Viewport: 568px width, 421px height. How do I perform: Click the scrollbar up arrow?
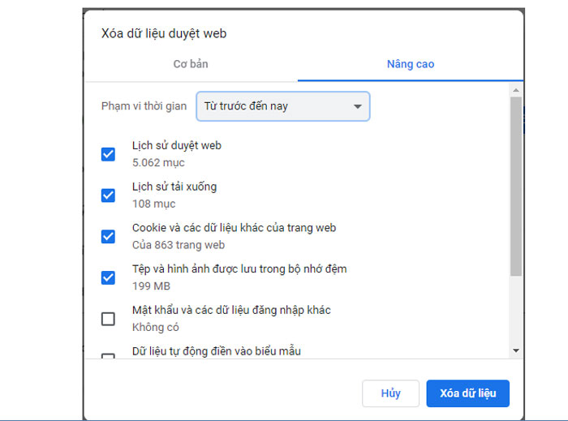(x=515, y=88)
